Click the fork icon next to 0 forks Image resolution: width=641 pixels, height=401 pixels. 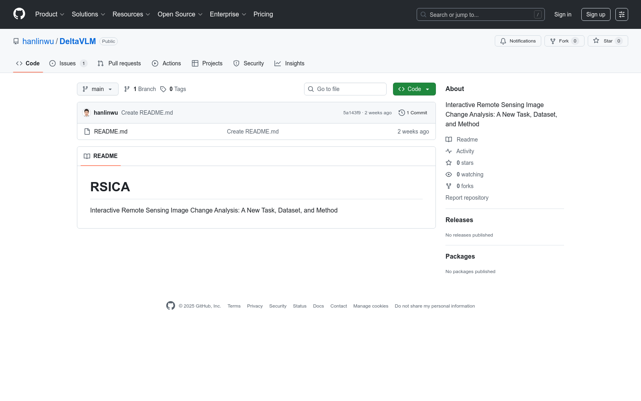pos(449,186)
